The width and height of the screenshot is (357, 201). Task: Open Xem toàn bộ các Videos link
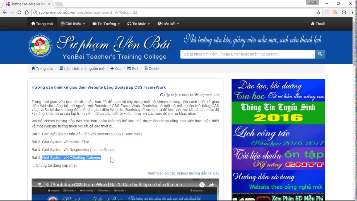pos(183,173)
